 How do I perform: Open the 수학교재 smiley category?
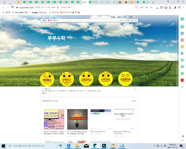tap(106, 79)
